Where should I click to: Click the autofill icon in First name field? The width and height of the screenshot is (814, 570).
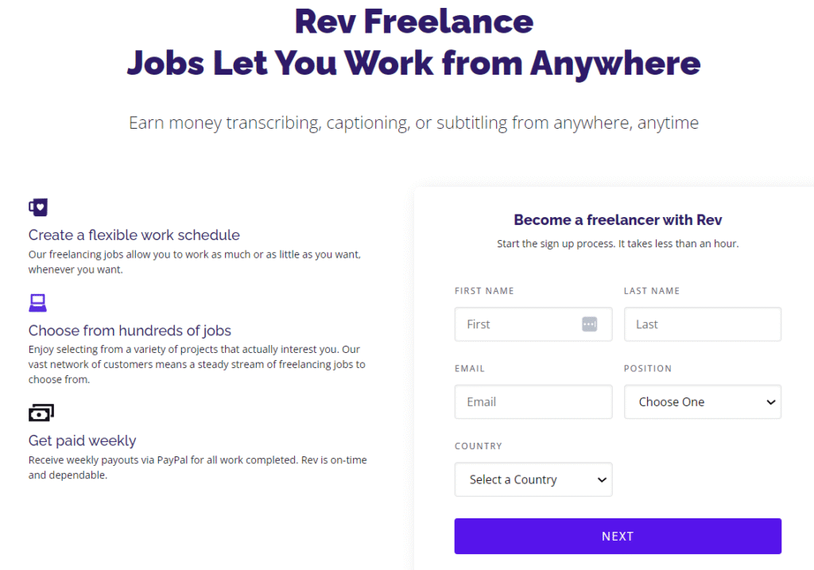click(x=589, y=324)
